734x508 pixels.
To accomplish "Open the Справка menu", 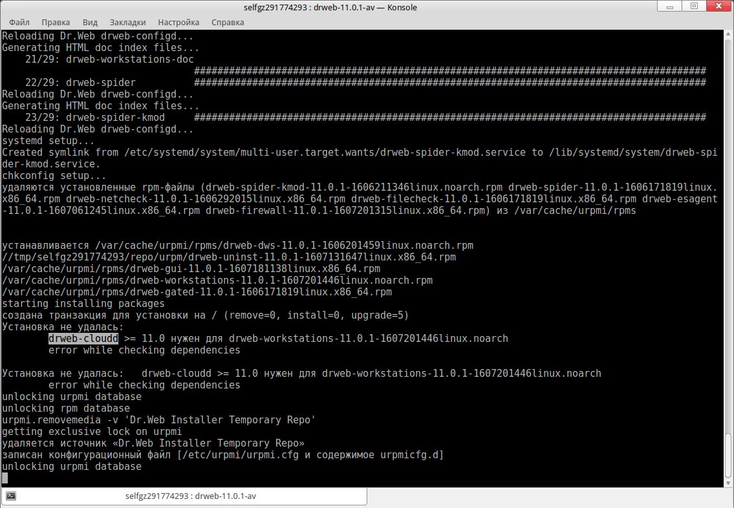I will [228, 22].
